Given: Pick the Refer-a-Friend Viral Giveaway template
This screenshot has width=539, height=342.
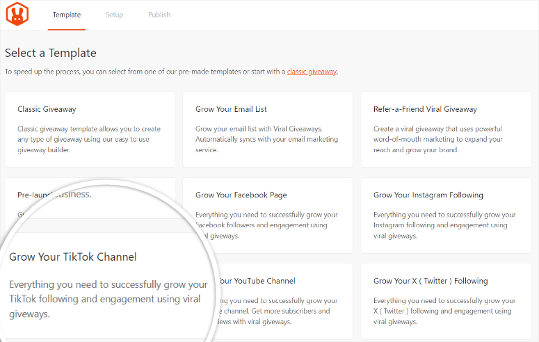Looking at the screenshot, I should tap(446, 129).
